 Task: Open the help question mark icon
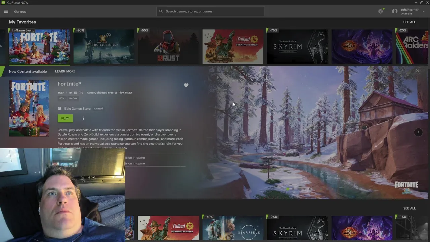tap(380, 11)
